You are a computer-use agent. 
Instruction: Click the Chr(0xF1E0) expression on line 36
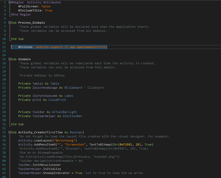click(x=122, y=144)
